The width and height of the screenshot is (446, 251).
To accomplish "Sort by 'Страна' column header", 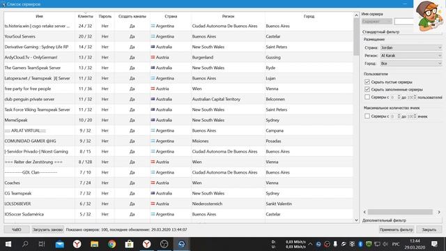I will [171, 16].
